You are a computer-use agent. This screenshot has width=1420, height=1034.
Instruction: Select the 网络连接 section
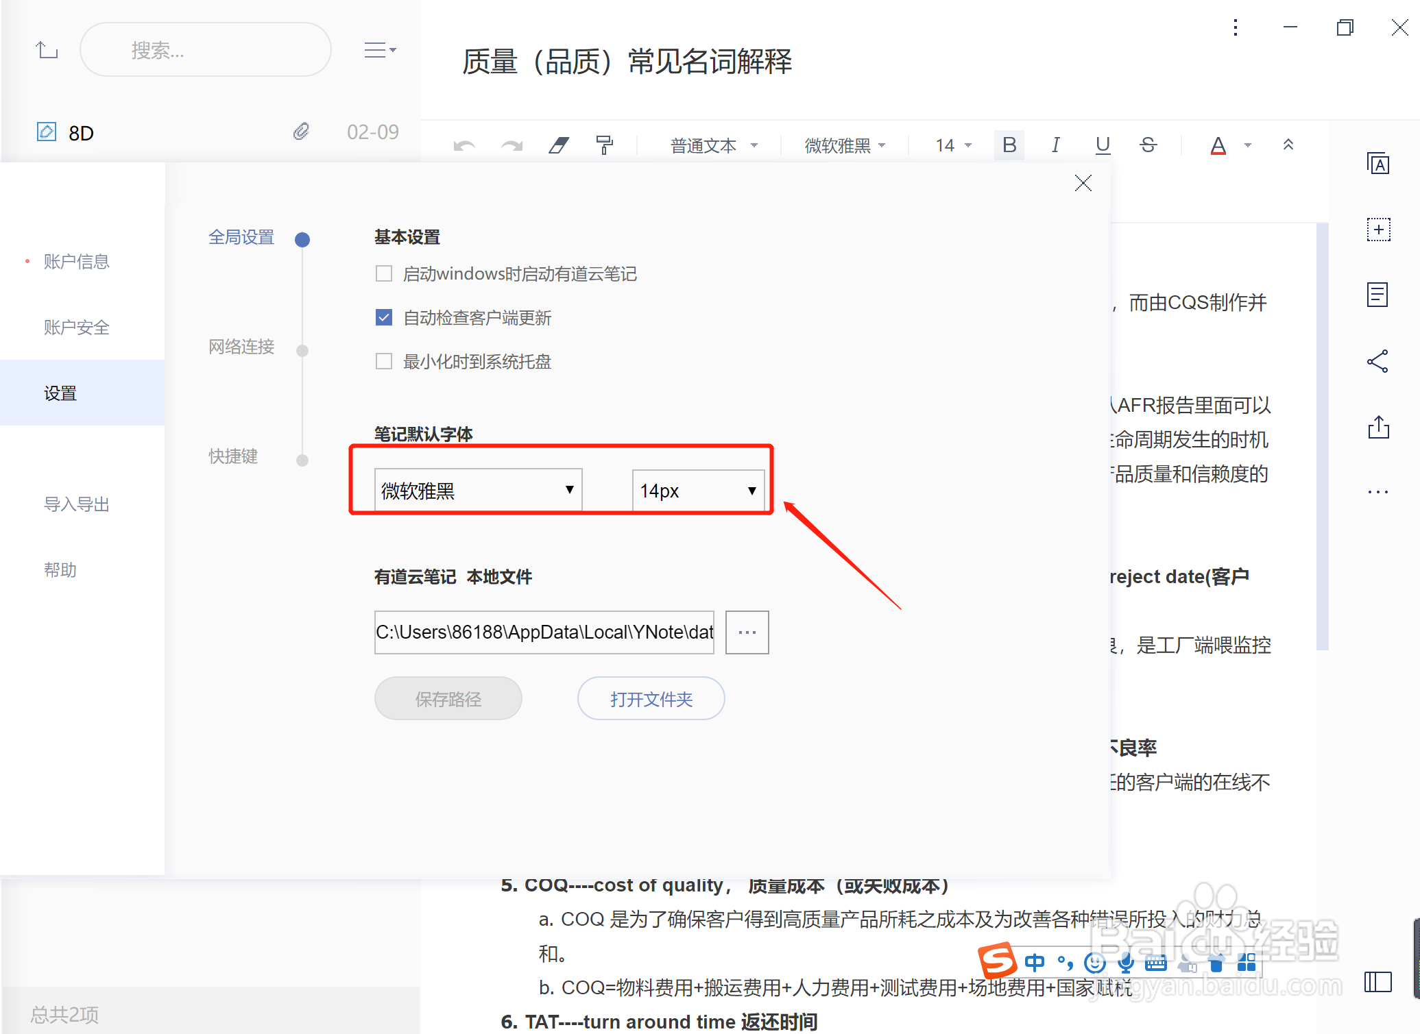pyautogui.click(x=241, y=347)
